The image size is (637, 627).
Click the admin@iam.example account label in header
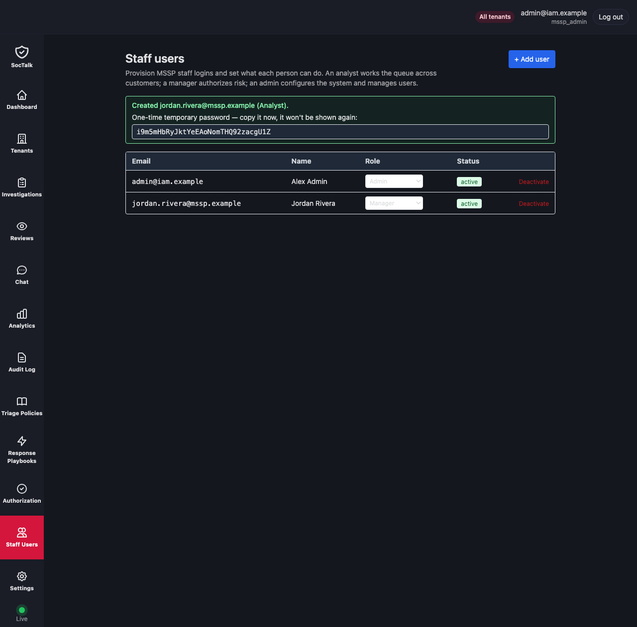point(553,13)
